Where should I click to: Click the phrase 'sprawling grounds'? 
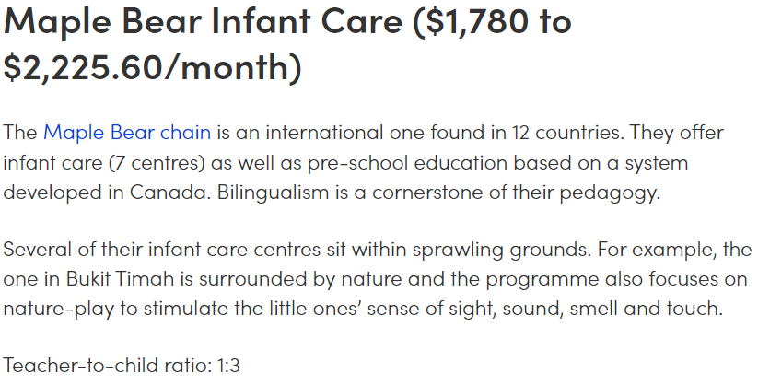tap(502, 251)
